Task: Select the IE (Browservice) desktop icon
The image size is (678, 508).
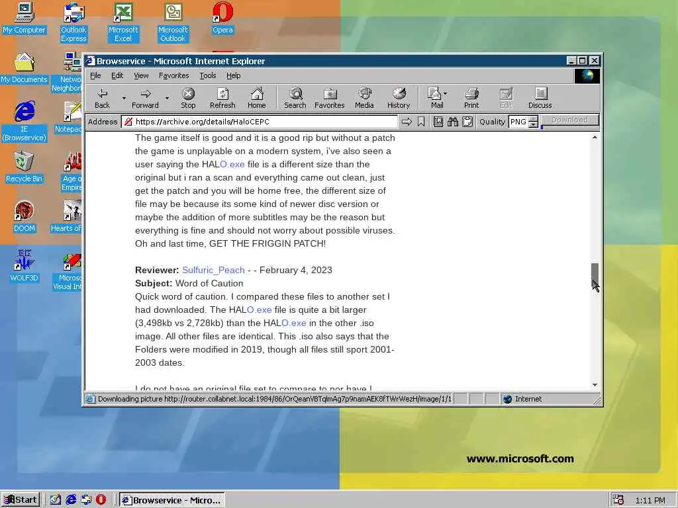Action: pyautogui.click(x=24, y=122)
